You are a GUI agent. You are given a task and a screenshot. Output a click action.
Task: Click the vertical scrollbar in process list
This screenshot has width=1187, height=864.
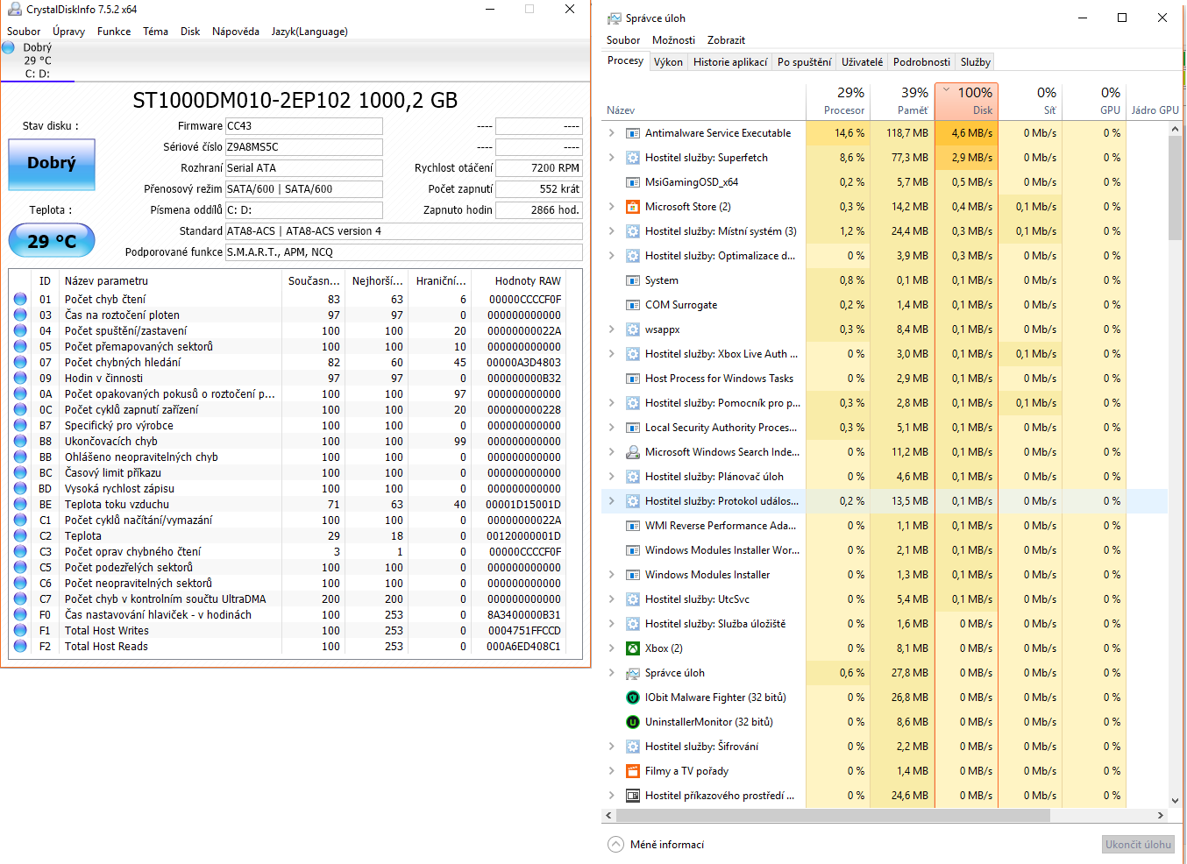pyautogui.click(x=1176, y=188)
